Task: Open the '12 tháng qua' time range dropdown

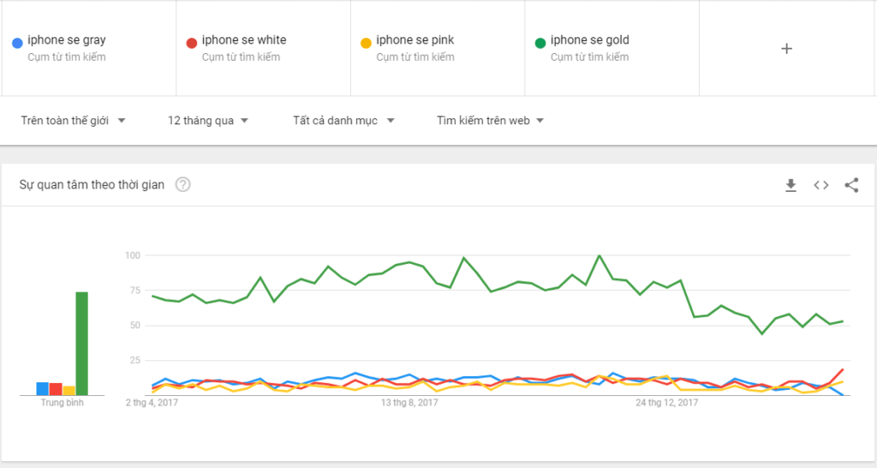Action: (x=209, y=121)
